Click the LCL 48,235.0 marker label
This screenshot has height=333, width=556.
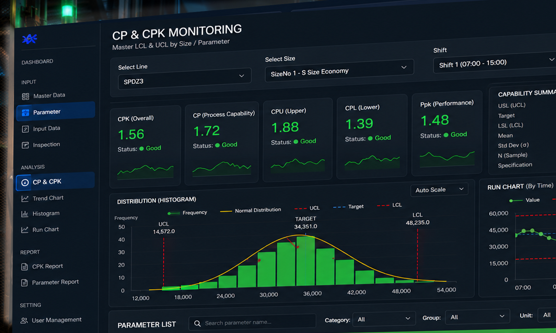coord(417,219)
